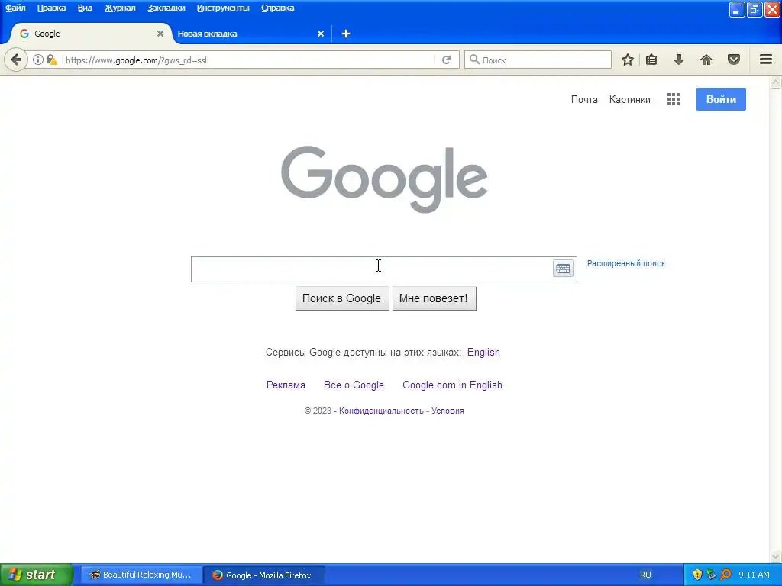Open the Инструменты menu
This screenshot has height=586, width=782.
(223, 8)
